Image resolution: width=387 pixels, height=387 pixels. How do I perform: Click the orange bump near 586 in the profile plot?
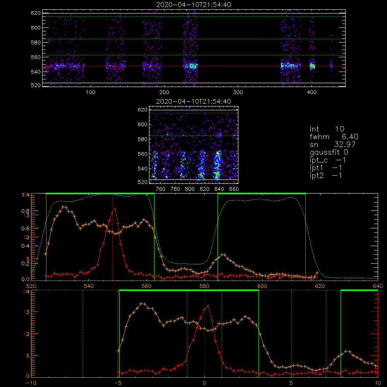(223, 255)
